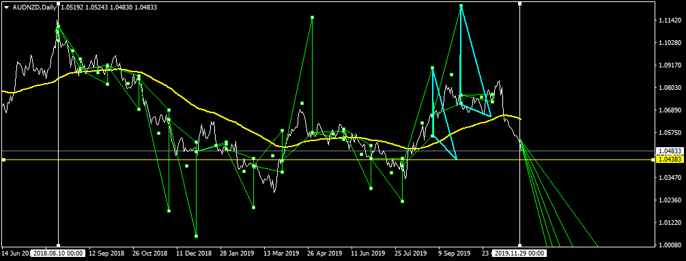Select left-edge handle of yellow horizontal line

click(x=3, y=160)
